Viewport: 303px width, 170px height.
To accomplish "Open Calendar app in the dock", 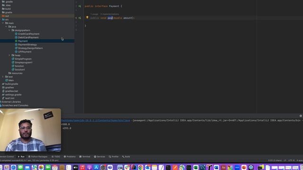I will (55, 167).
